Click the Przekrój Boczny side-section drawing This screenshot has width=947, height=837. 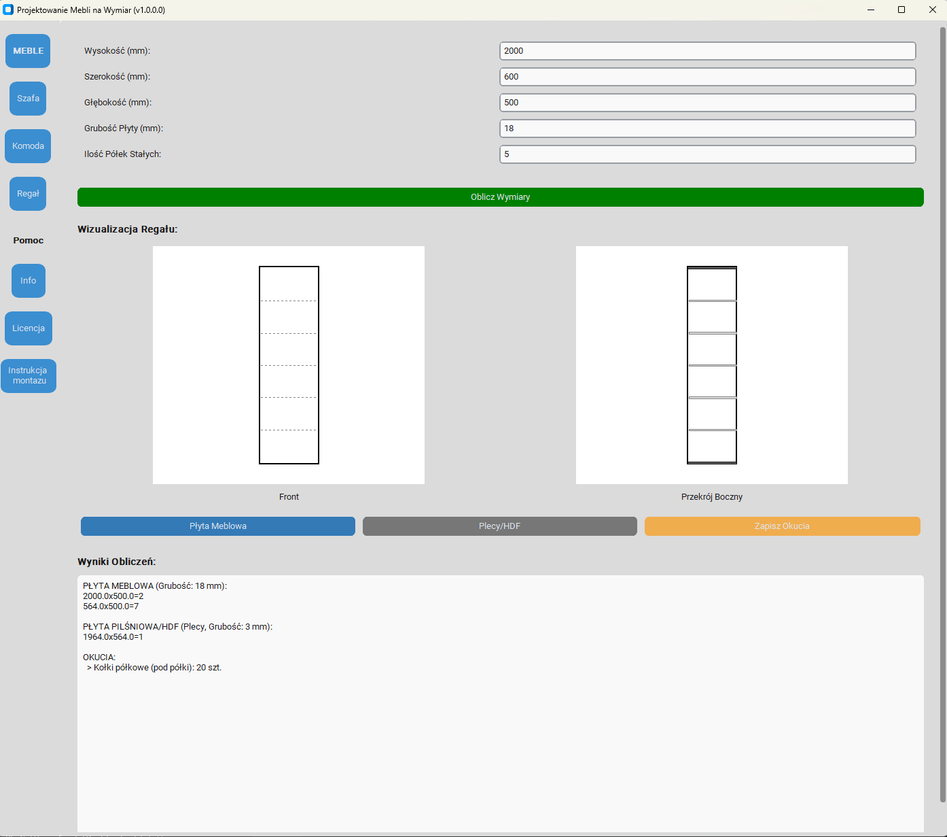click(x=711, y=365)
